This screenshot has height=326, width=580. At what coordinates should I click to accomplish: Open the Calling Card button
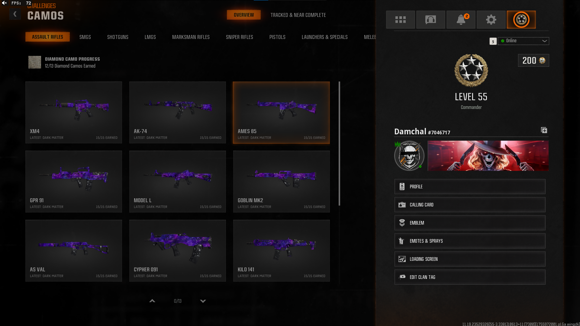pyautogui.click(x=470, y=205)
